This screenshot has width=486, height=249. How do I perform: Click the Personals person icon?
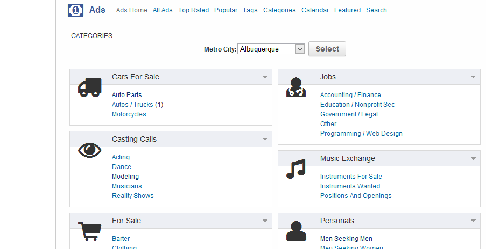coord(296,231)
